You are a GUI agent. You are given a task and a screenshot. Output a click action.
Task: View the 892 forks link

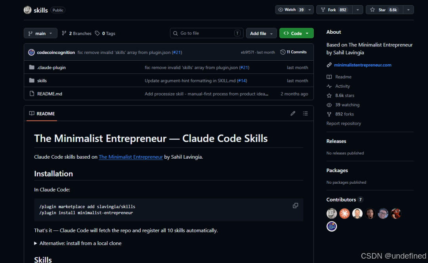344,114
